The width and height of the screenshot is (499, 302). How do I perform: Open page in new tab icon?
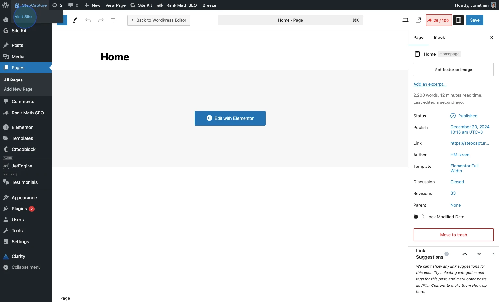[418, 20]
